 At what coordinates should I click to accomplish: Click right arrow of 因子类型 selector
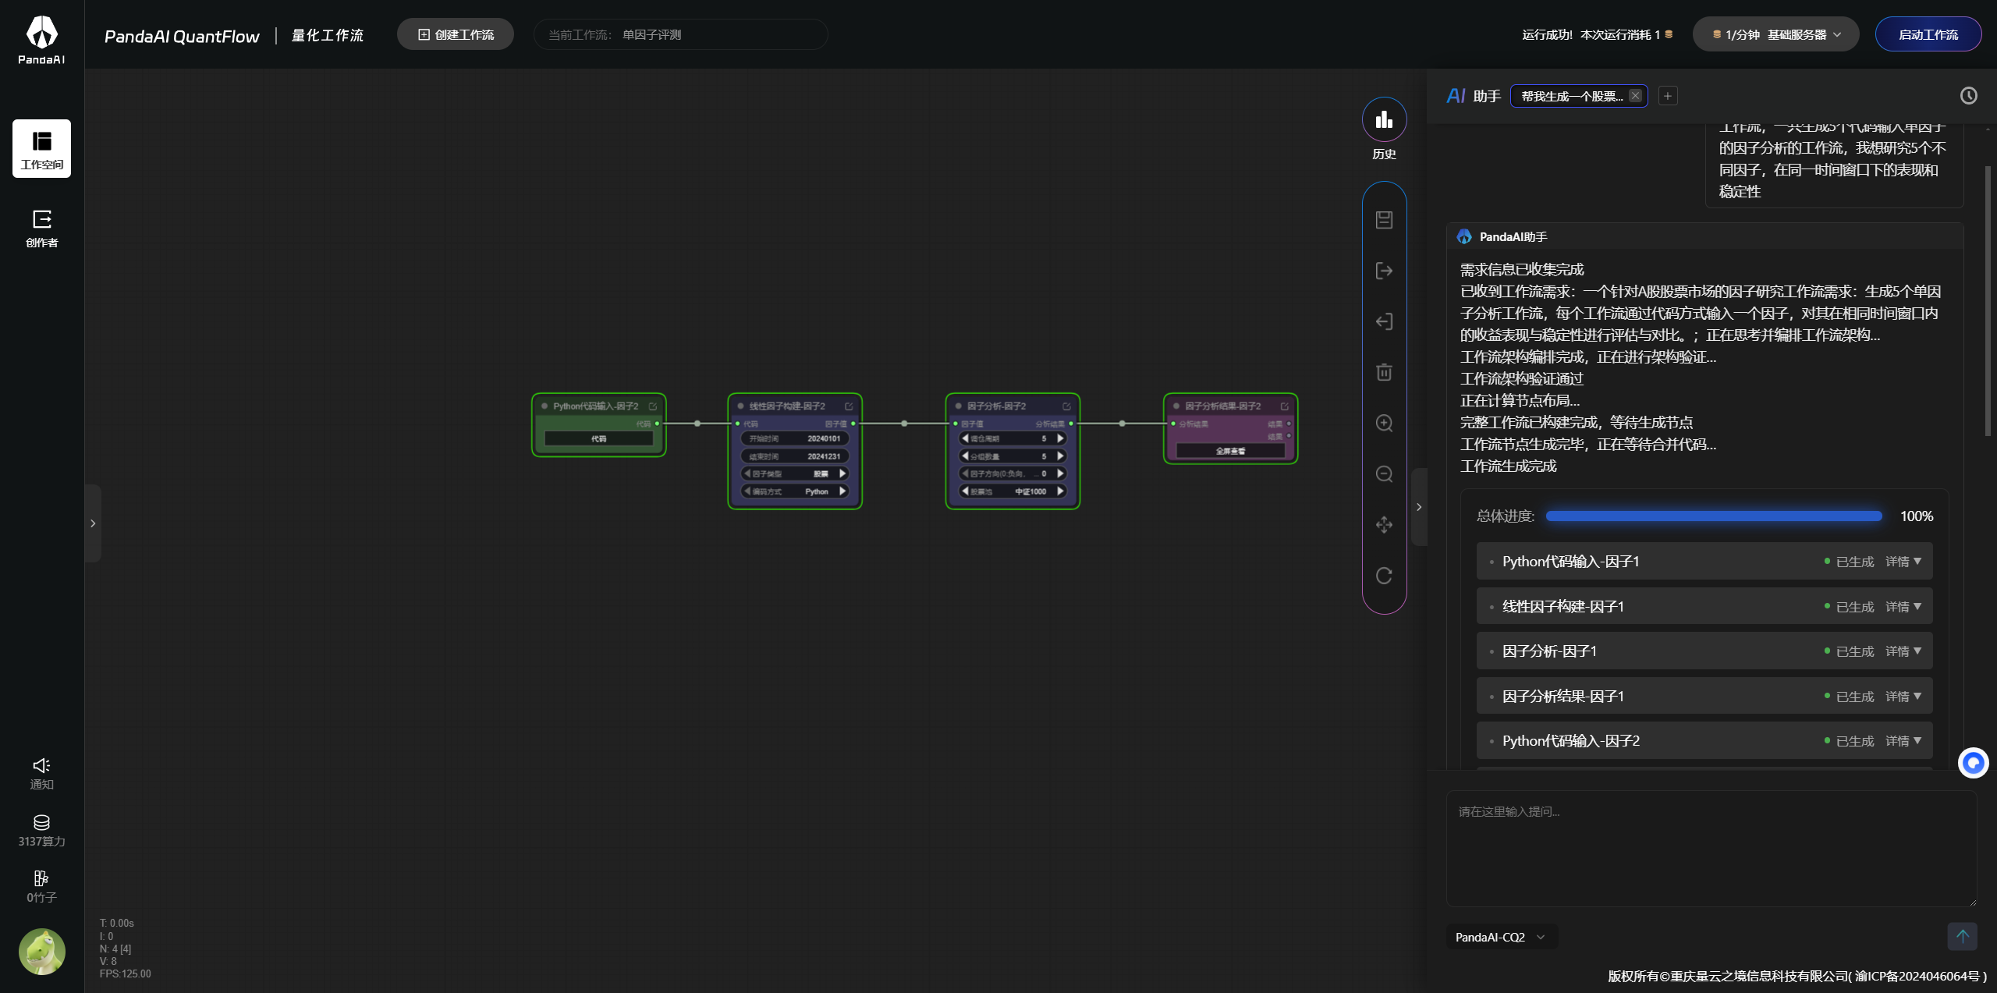pos(842,473)
